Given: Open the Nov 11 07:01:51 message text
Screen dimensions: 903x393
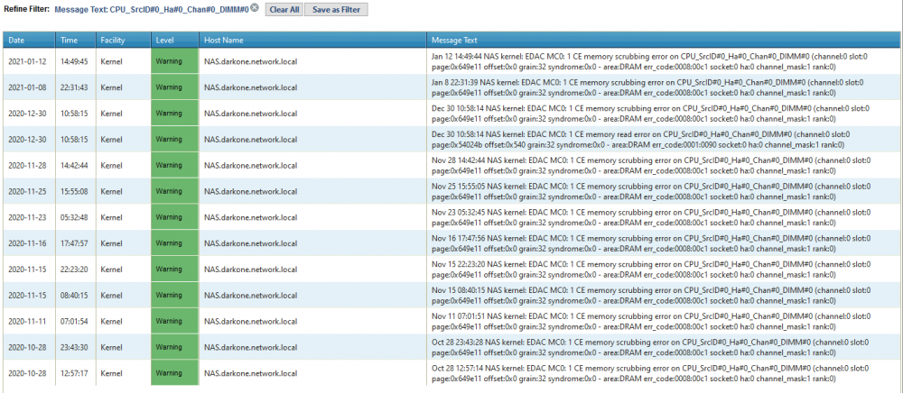Looking at the screenshot, I should (649, 321).
